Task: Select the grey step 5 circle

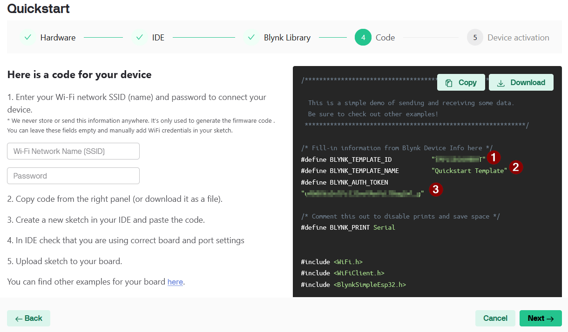Action: tap(475, 38)
